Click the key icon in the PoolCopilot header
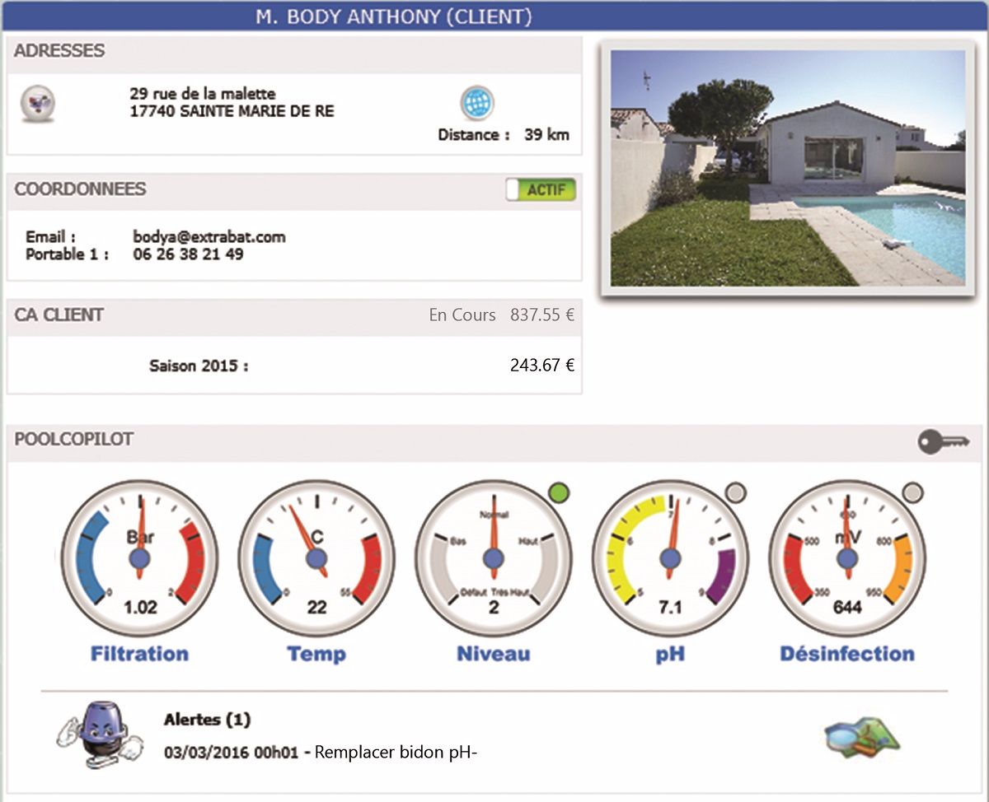The image size is (989, 802). click(x=944, y=441)
